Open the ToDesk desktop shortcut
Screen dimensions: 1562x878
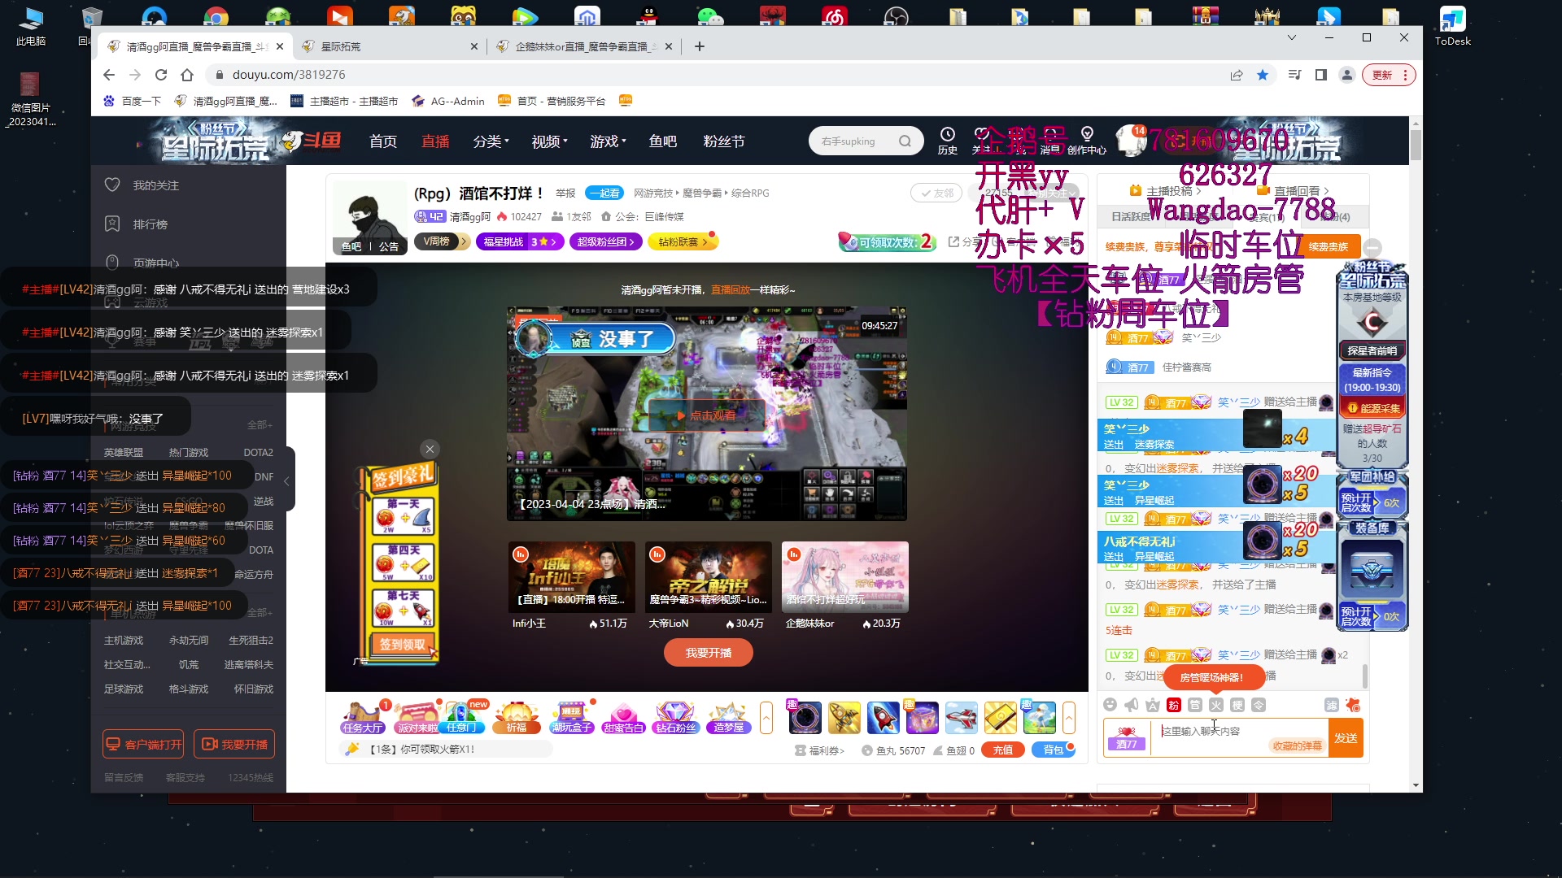pyautogui.click(x=1452, y=25)
